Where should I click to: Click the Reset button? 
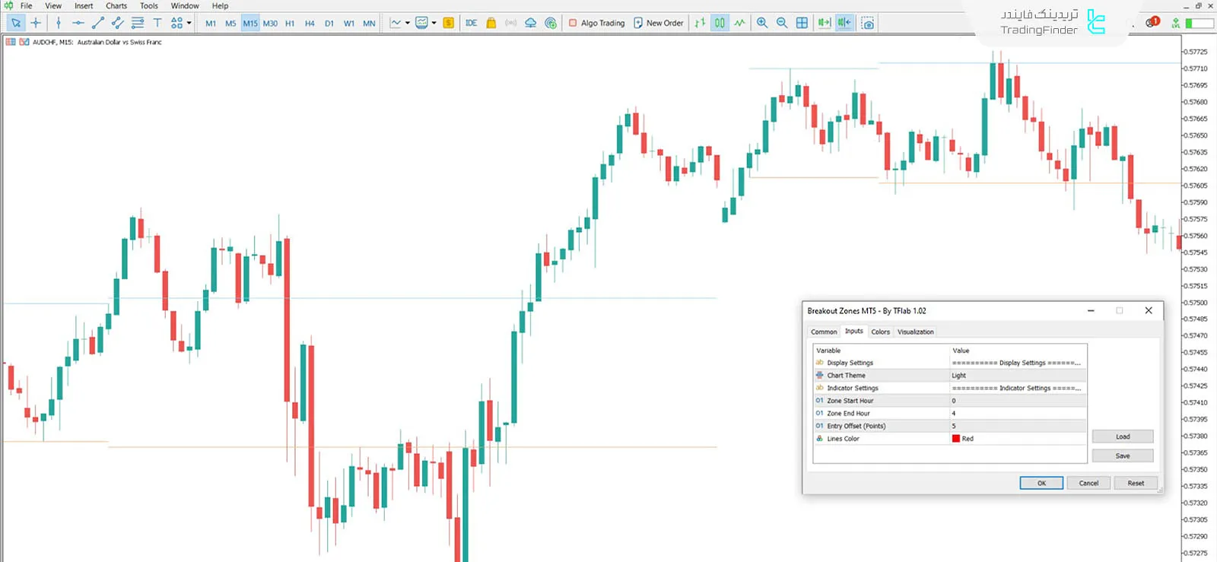point(1136,483)
